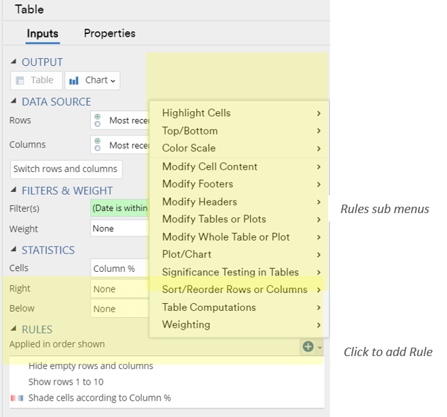Collapse the DATA SOURCE section triangle

(x=14, y=102)
